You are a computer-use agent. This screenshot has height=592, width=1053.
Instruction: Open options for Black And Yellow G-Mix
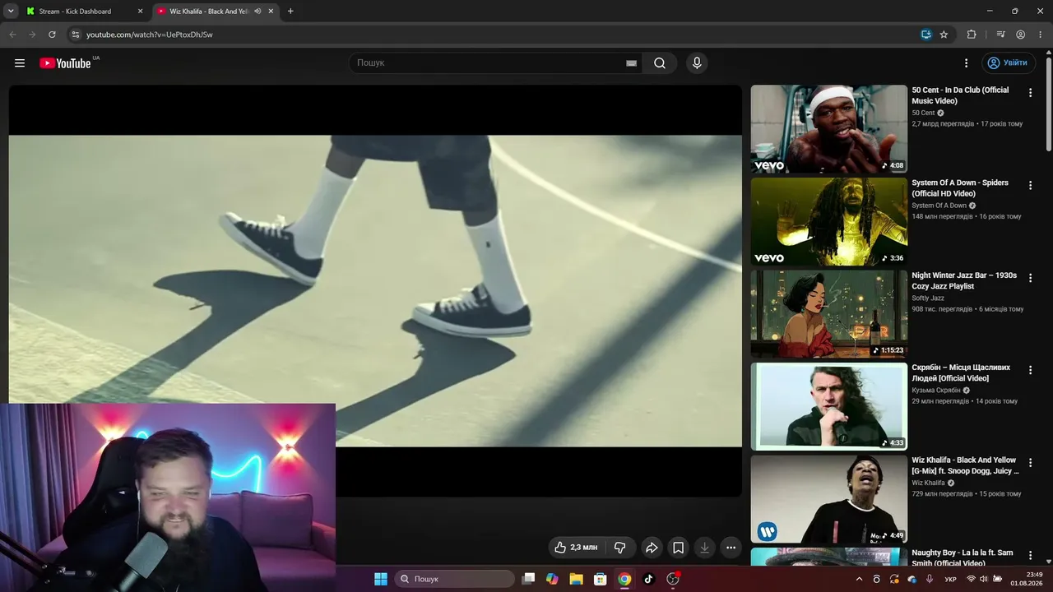point(1030,463)
